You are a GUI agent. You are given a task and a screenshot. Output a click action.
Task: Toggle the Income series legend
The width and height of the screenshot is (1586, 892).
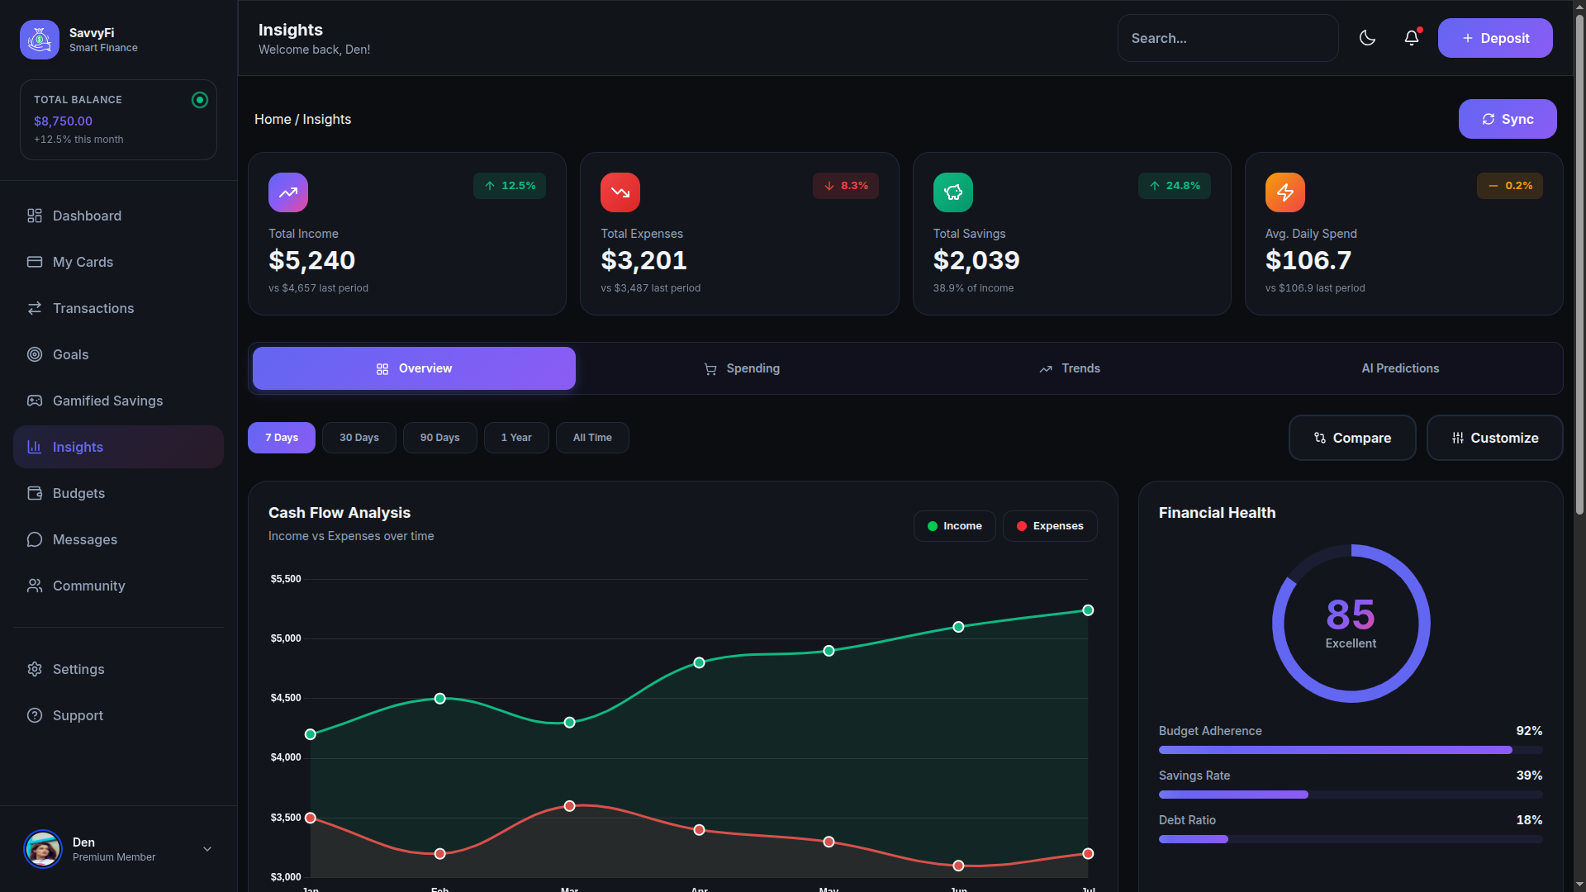(954, 526)
